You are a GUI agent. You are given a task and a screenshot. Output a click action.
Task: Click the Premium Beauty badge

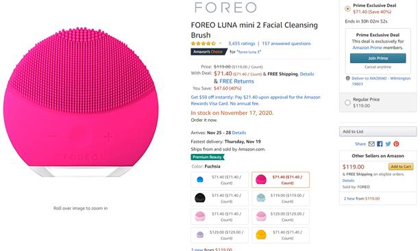[x=208, y=157]
